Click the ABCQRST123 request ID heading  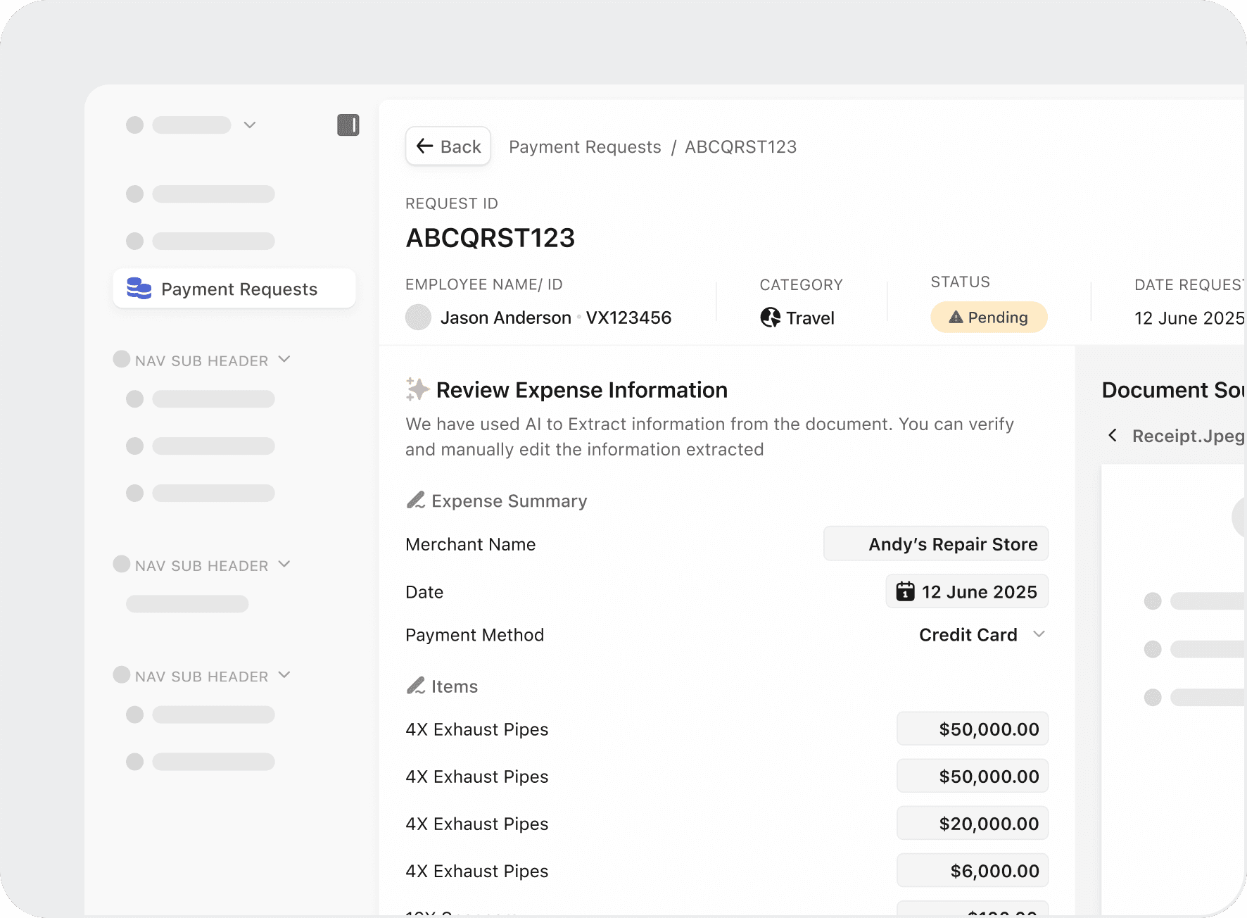click(490, 238)
